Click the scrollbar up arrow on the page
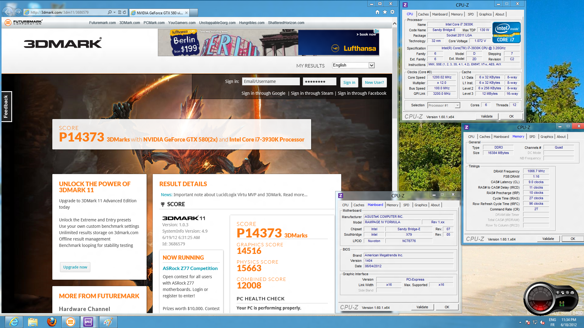The image size is (584, 328). 395,23
